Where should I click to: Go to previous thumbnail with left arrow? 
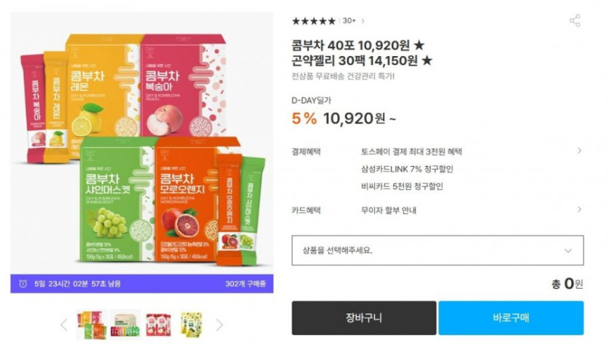click(64, 324)
